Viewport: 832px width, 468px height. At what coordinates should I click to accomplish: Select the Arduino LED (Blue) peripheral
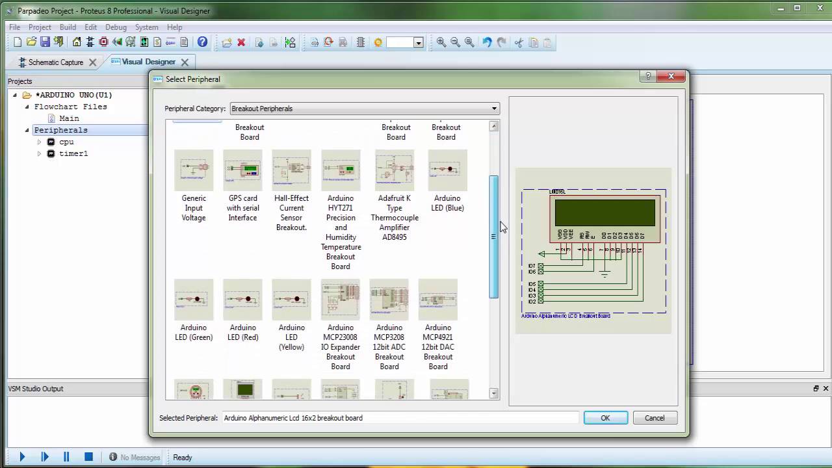pos(447,182)
